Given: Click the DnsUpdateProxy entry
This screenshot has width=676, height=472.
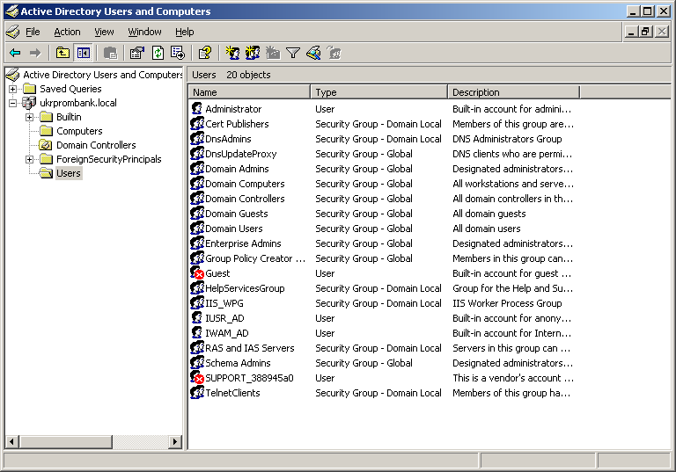Looking at the screenshot, I should coord(241,154).
